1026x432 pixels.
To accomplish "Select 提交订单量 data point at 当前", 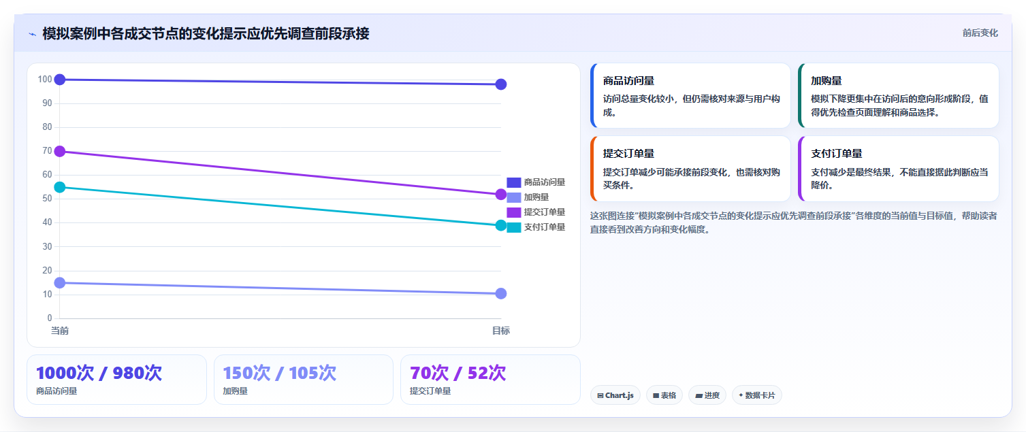I will tap(60, 151).
